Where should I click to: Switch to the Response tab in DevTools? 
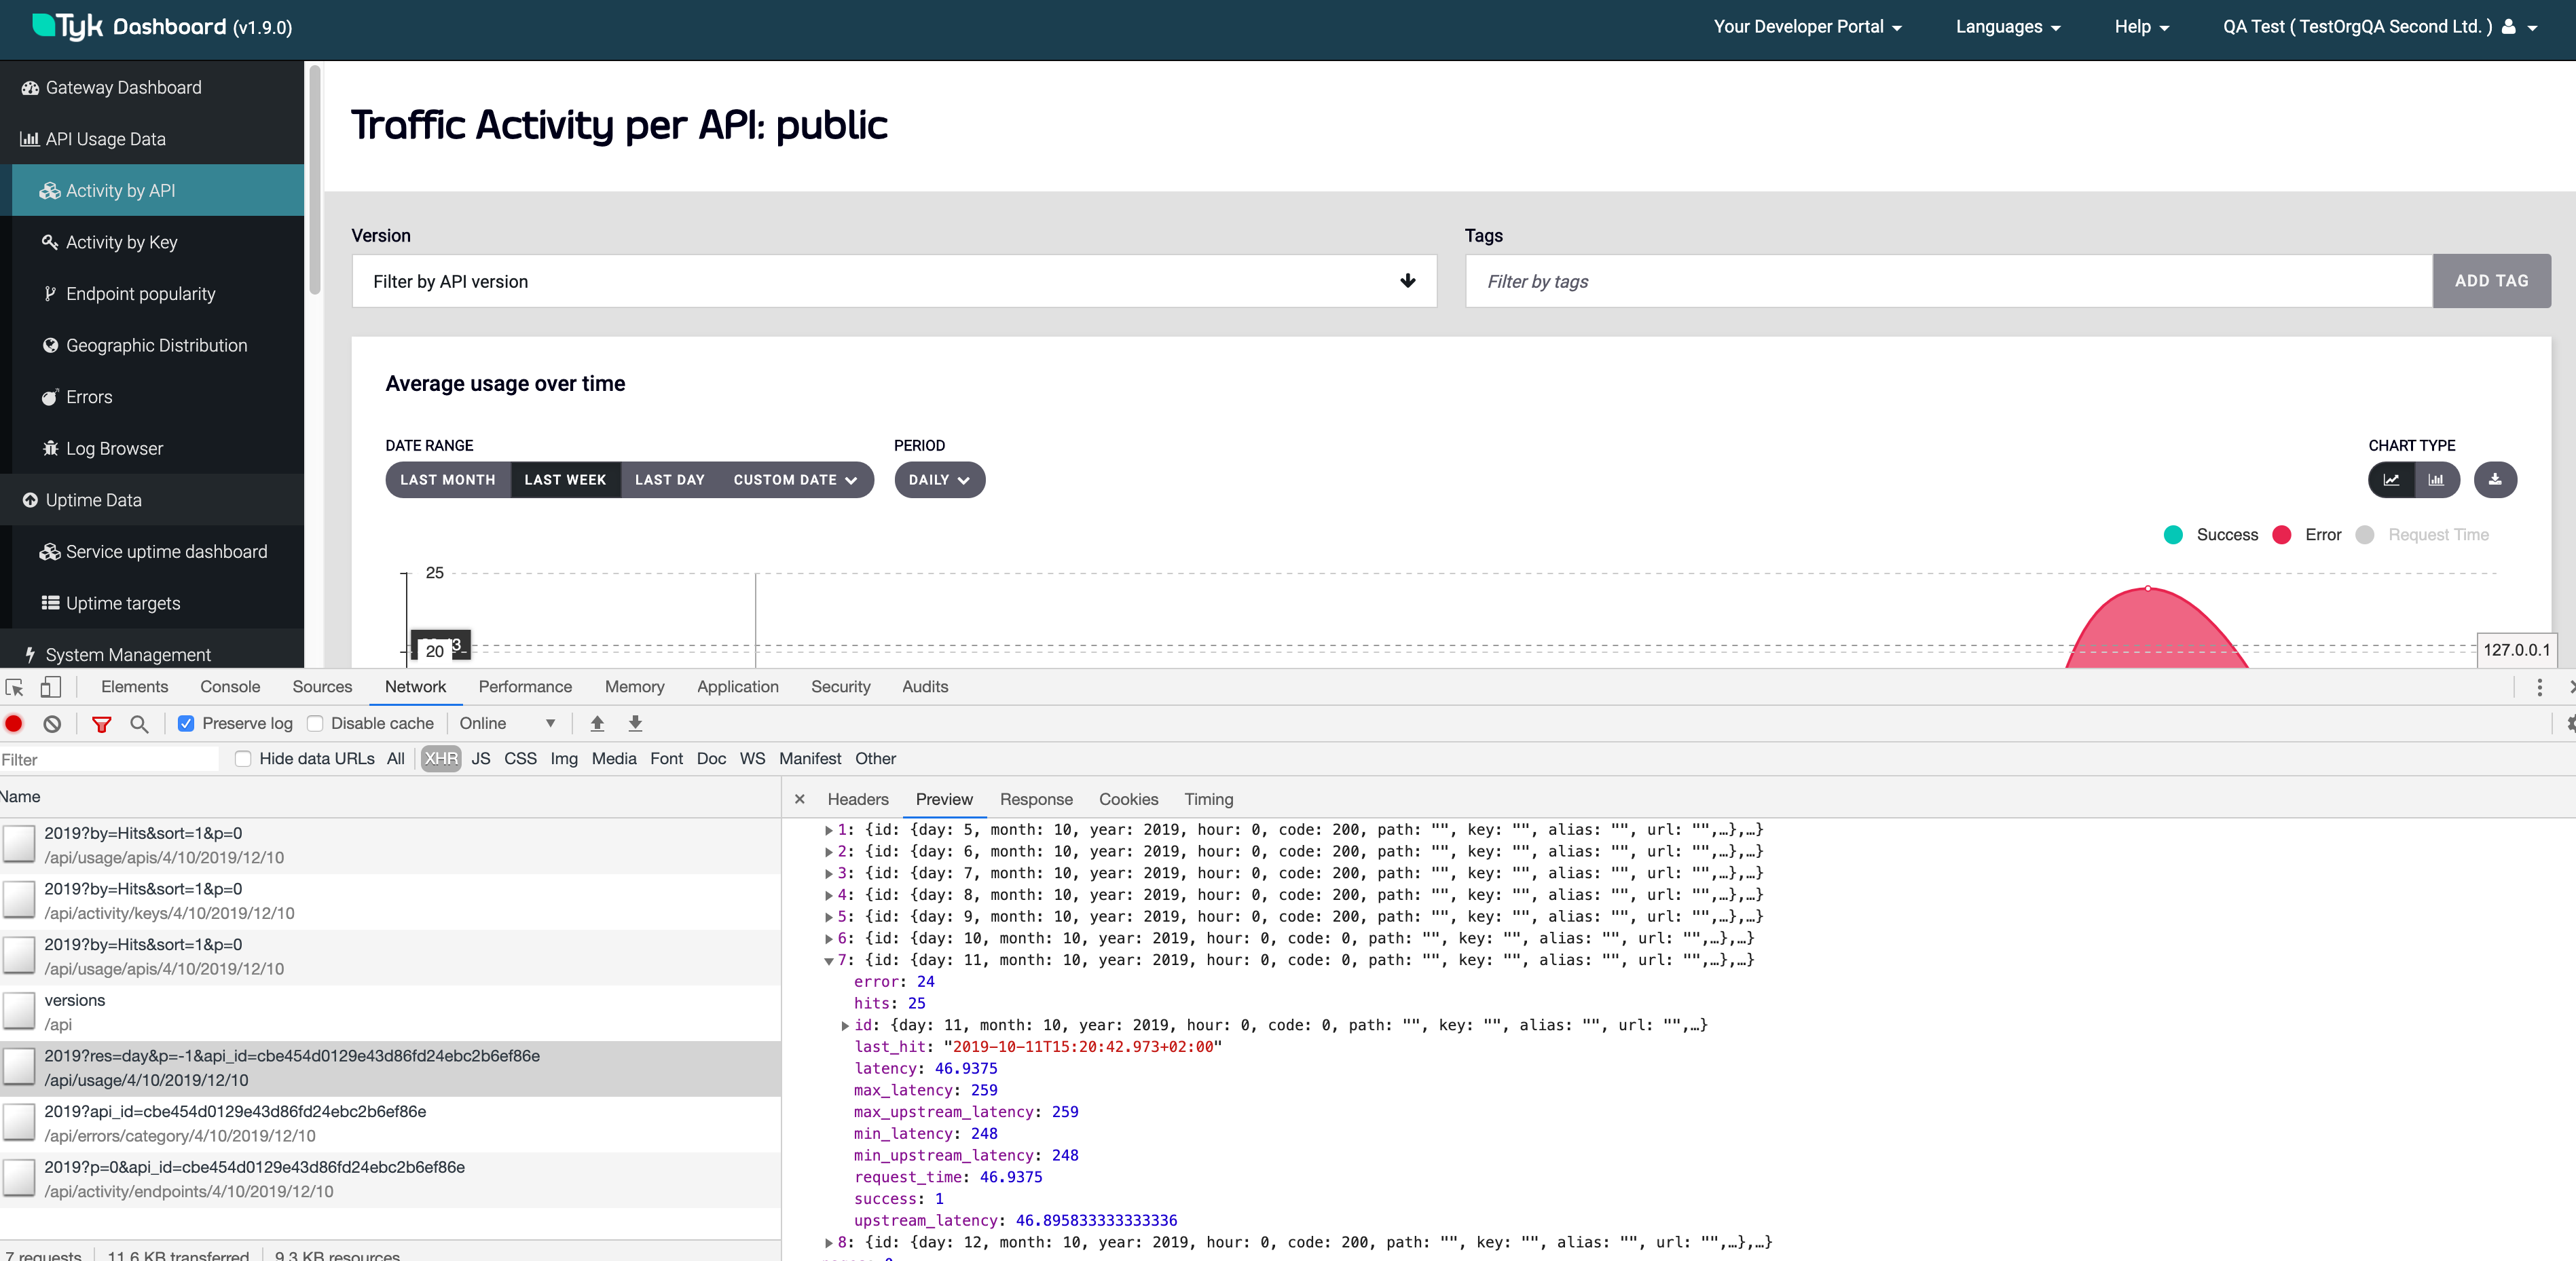(x=1036, y=799)
